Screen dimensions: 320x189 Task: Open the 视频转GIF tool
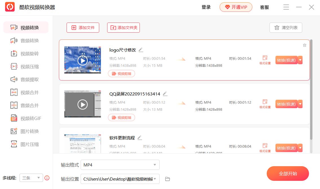point(26,118)
